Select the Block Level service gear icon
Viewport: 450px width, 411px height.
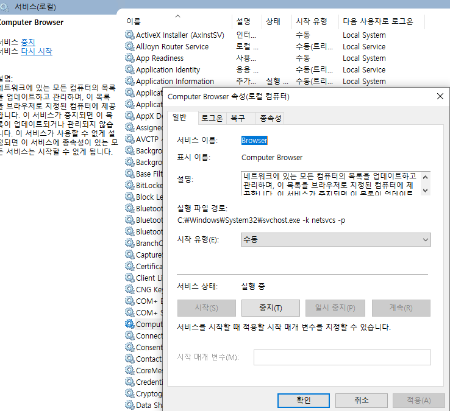[130, 197]
